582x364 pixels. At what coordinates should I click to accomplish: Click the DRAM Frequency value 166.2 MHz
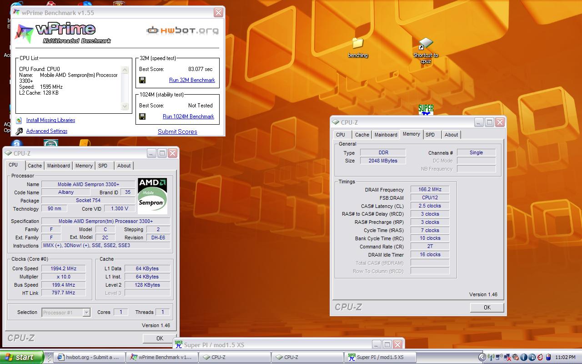coord(430,189)
